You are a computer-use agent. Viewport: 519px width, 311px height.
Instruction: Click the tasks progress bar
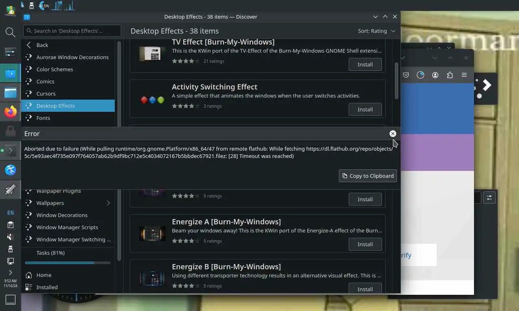click(x=68, y=263)
